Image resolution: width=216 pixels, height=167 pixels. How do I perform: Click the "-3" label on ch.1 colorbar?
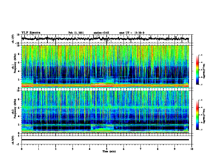[x=201, y=55]
